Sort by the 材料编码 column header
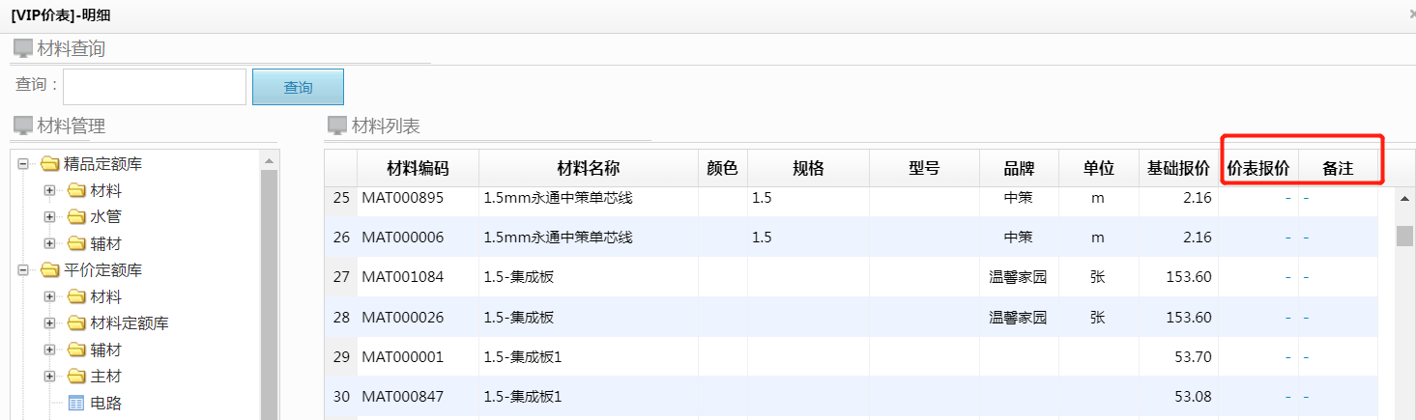The width and height of the screenshot is (1416, 420). click(x=418, y=168)
